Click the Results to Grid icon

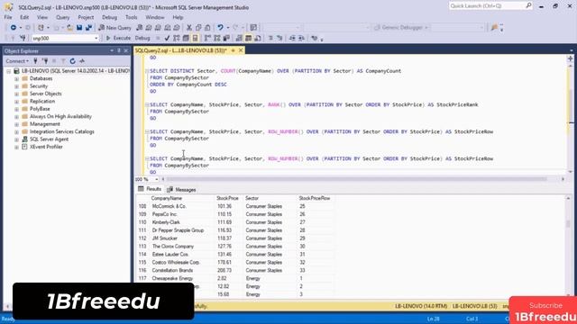coord(249,38)
